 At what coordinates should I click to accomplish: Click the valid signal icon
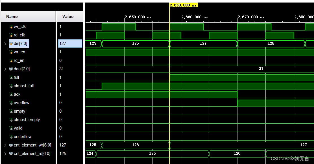[x=11, y=128]
